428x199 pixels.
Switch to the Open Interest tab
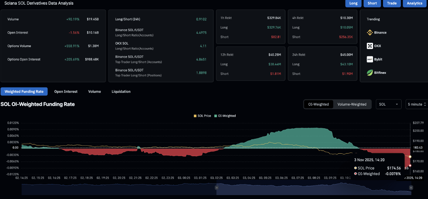coord(66,92)
